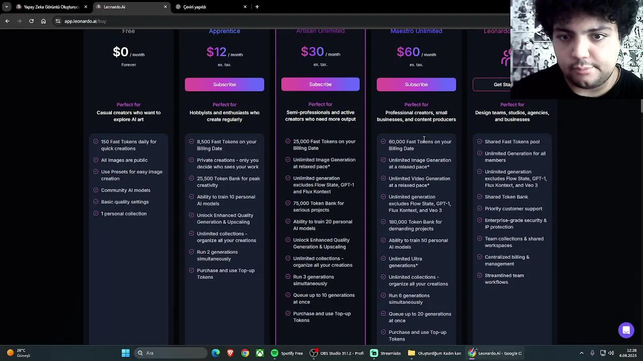Click the site info icon in address bar

pyautogui.click(x=58, y=21)
